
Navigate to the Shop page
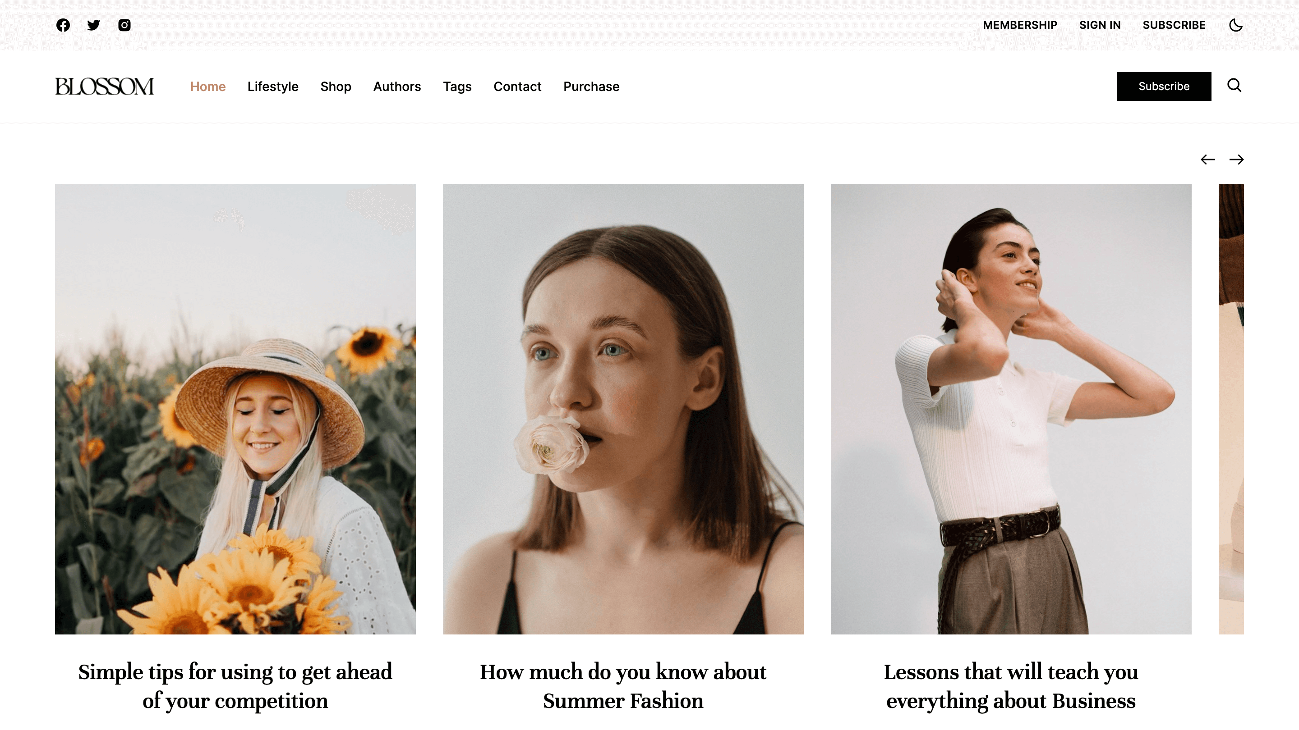click(x=336, y=87)
